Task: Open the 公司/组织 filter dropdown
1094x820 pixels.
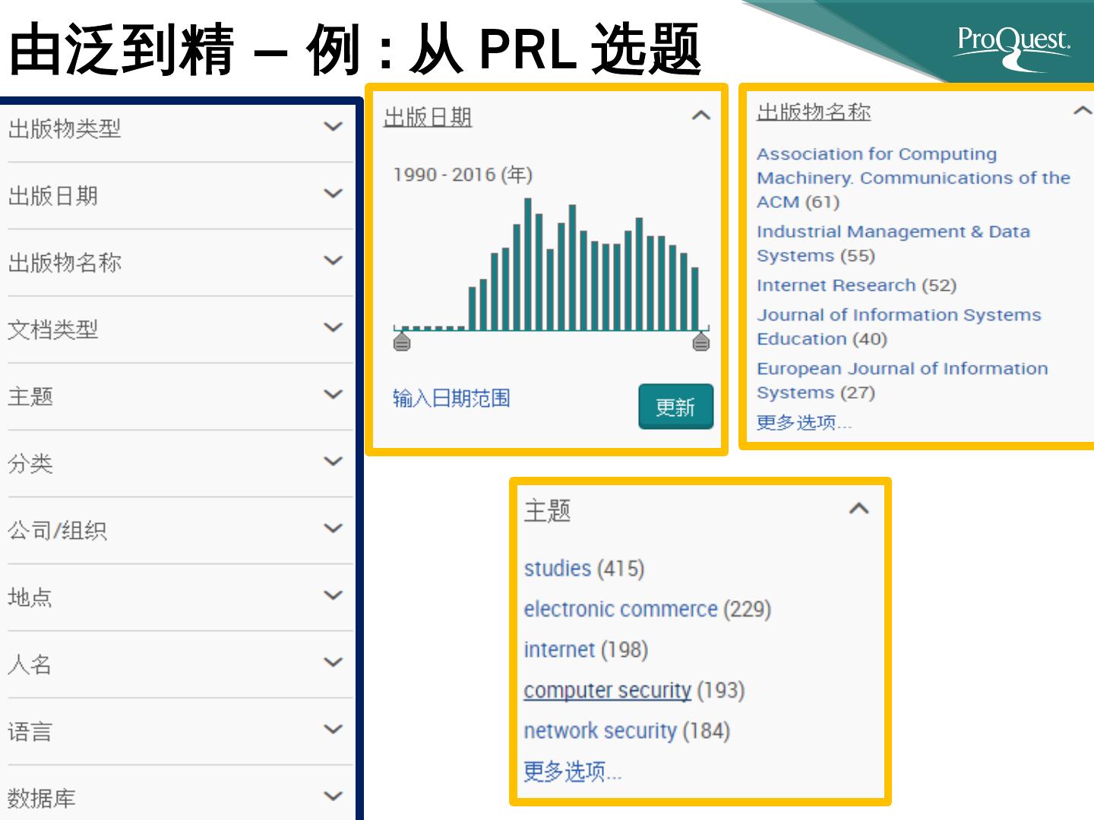Action: tap(333, 528)
